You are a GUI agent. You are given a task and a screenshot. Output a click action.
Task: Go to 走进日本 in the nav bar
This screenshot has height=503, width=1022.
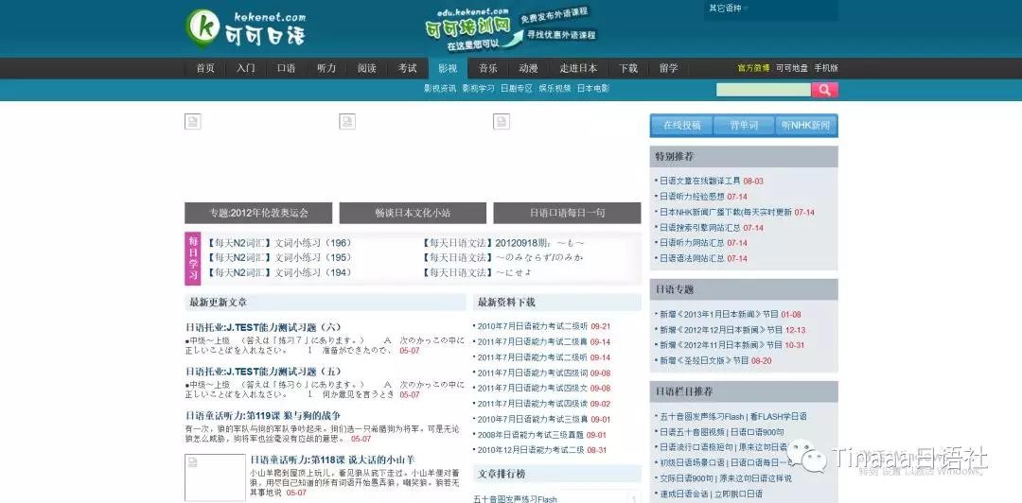(x=578, y=68)
